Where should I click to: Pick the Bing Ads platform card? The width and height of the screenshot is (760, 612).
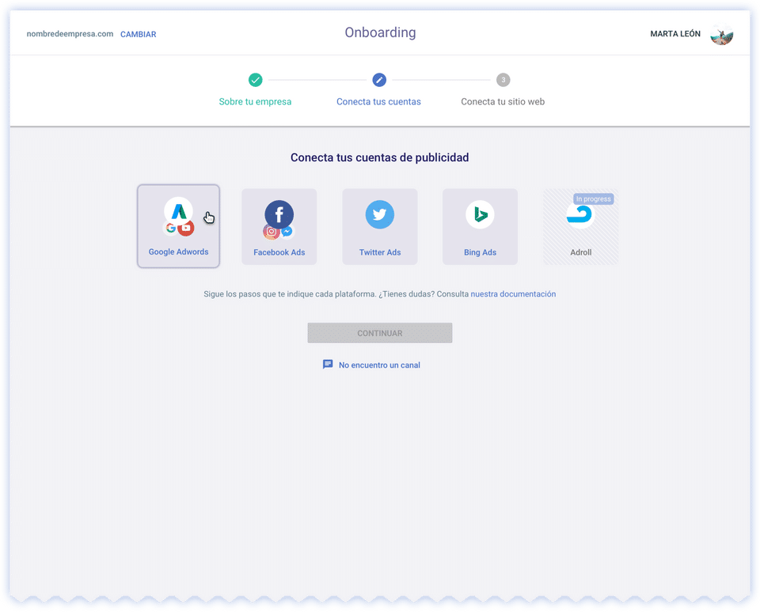pyautogui.click(x=480, y=227)
